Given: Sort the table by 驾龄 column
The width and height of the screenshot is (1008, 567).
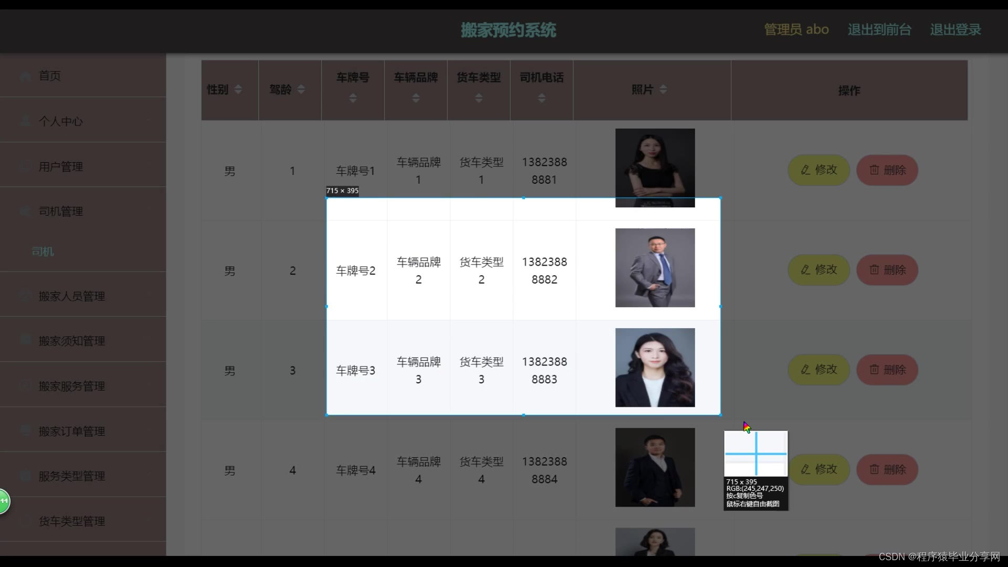Looking at the screenshot, I should click(x=301, y=90).
